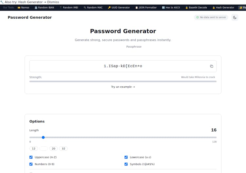The width and height of the screenshot is (246, 173).
Task: Set length preset to 32
Action: pyautogui.click(x=63, y=148)
